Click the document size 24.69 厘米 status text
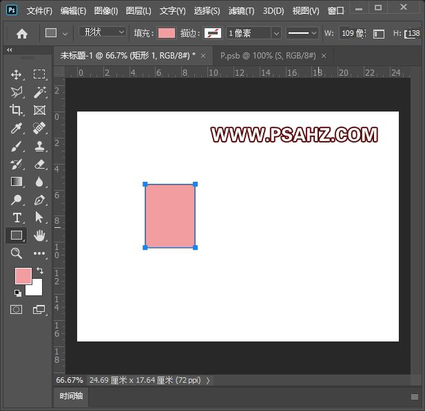Viewport: 425px width, 411px height. pos(145,380)
